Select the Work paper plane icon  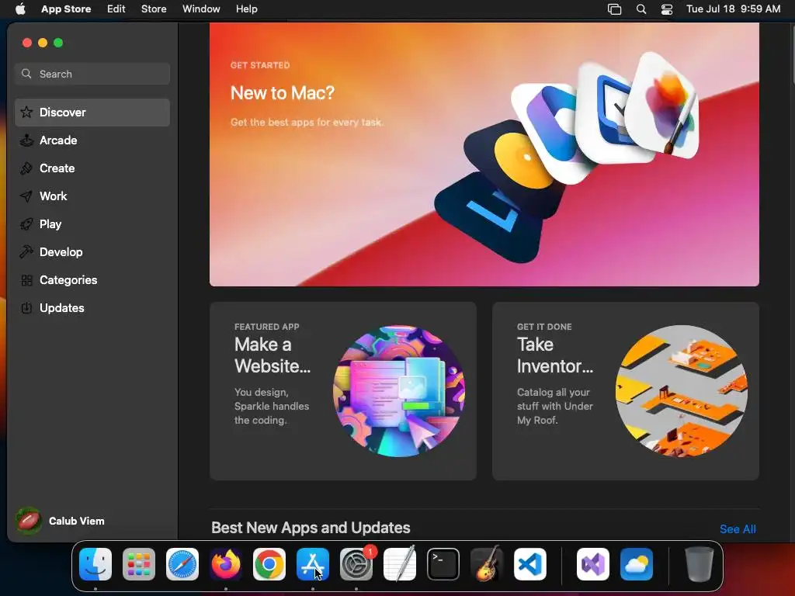(26, 196)
